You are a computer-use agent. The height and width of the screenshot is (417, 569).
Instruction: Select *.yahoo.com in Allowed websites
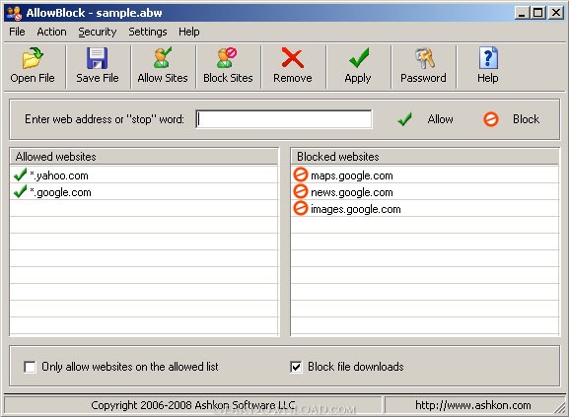click(144, 175)
